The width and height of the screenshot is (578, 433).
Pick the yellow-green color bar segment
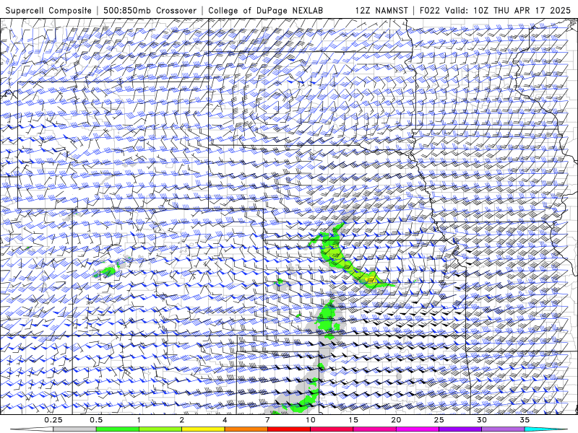tap(160, 429)
